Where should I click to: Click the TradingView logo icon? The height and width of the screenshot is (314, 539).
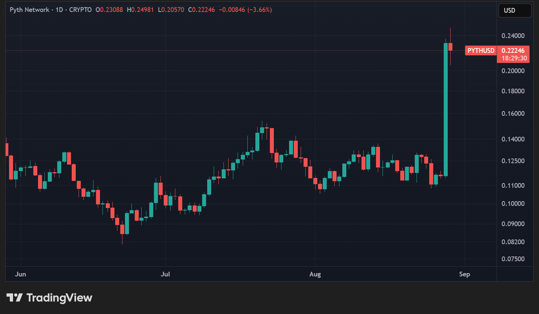[14, 298]
